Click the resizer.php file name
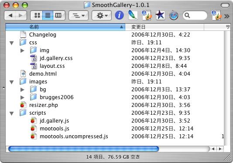The height and width of the screenshot is (163, 233). 44,105
